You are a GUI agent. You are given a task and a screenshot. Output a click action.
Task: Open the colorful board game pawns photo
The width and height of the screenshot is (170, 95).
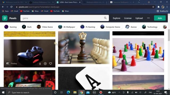point(138,55)
